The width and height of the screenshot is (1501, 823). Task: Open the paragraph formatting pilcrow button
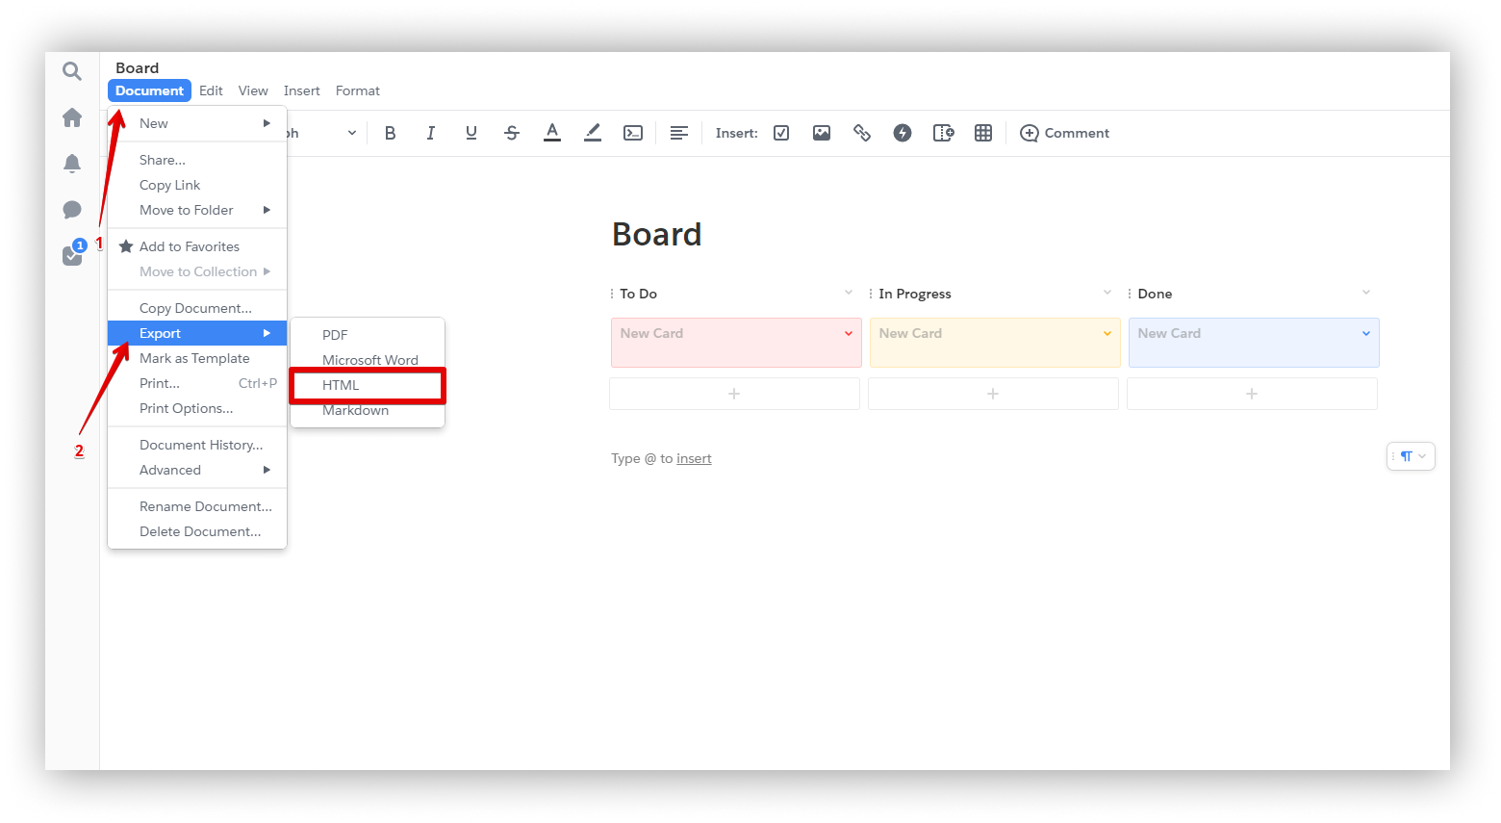tap(1411, 456)
